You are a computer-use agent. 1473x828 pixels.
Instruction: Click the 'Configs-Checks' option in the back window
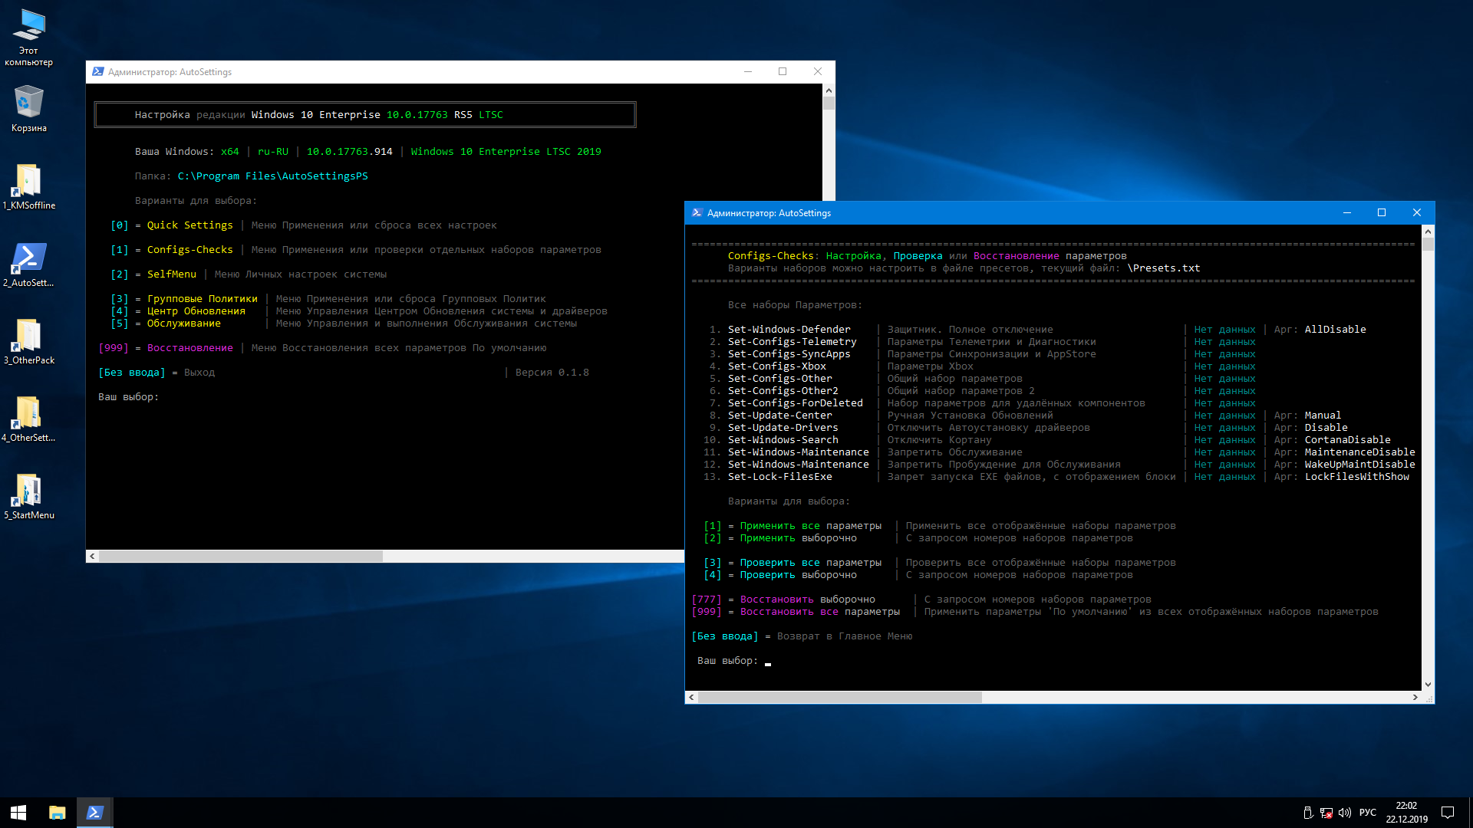point(189,250)
